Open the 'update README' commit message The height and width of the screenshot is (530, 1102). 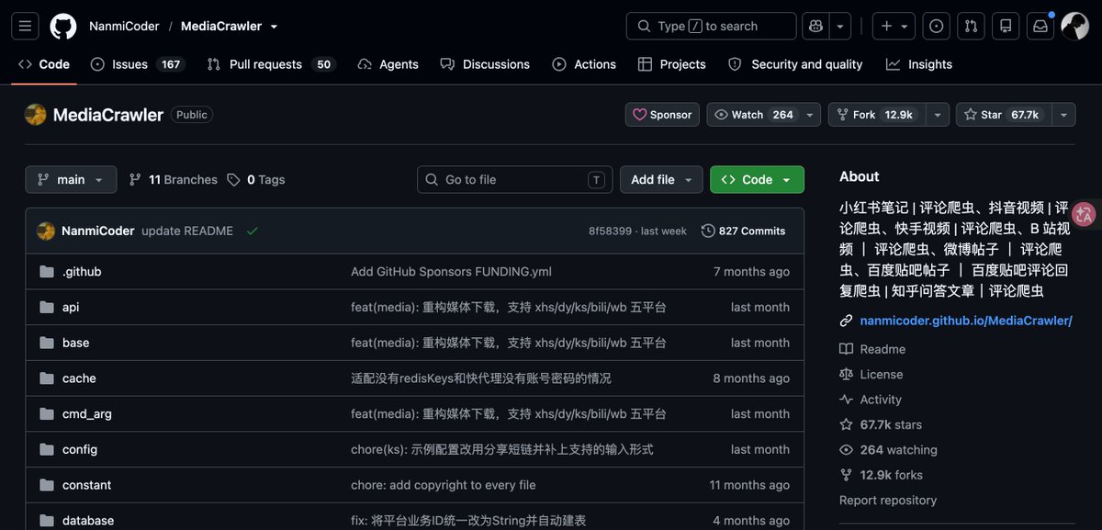pyautogui.click(x=187, y=231)
